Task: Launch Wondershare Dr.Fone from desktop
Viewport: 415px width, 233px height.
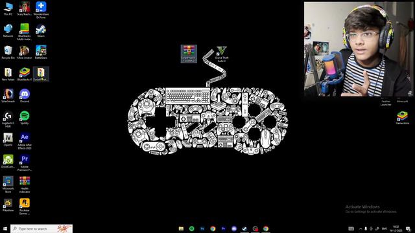Action: click(x=41, y=10)
